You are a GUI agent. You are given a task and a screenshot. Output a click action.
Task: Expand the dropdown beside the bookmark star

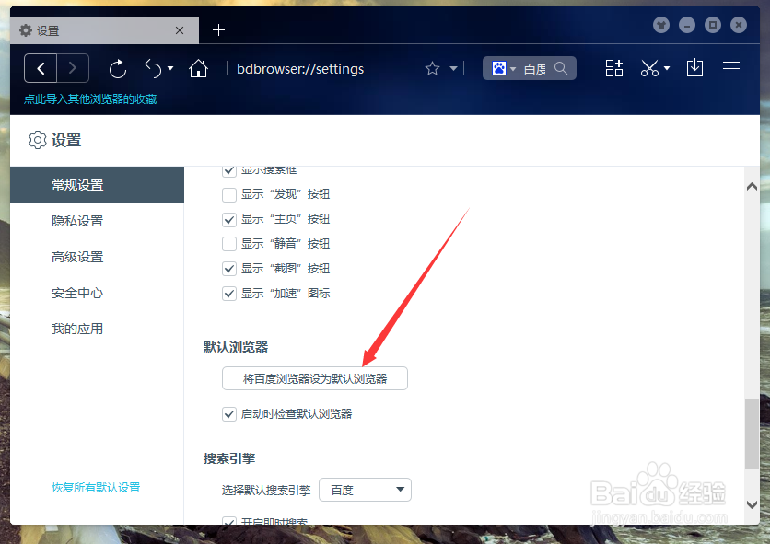click(x=454, y=68)
